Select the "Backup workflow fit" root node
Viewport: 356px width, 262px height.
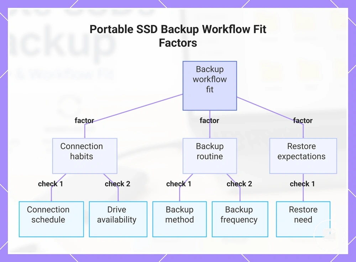210,86
